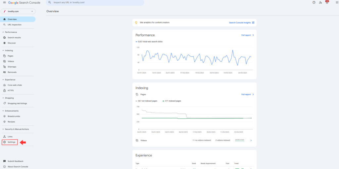The height and width of the screenshot is (169, 339).
Task: Open the hamburger main menu
Action: point(5,2)
